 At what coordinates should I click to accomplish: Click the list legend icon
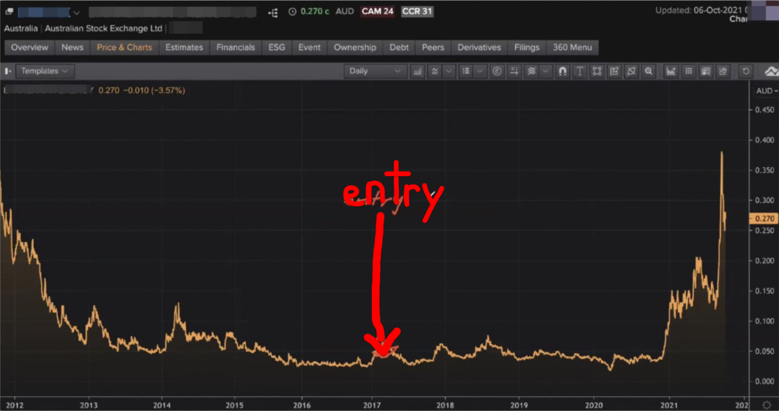tap(466, 71)
